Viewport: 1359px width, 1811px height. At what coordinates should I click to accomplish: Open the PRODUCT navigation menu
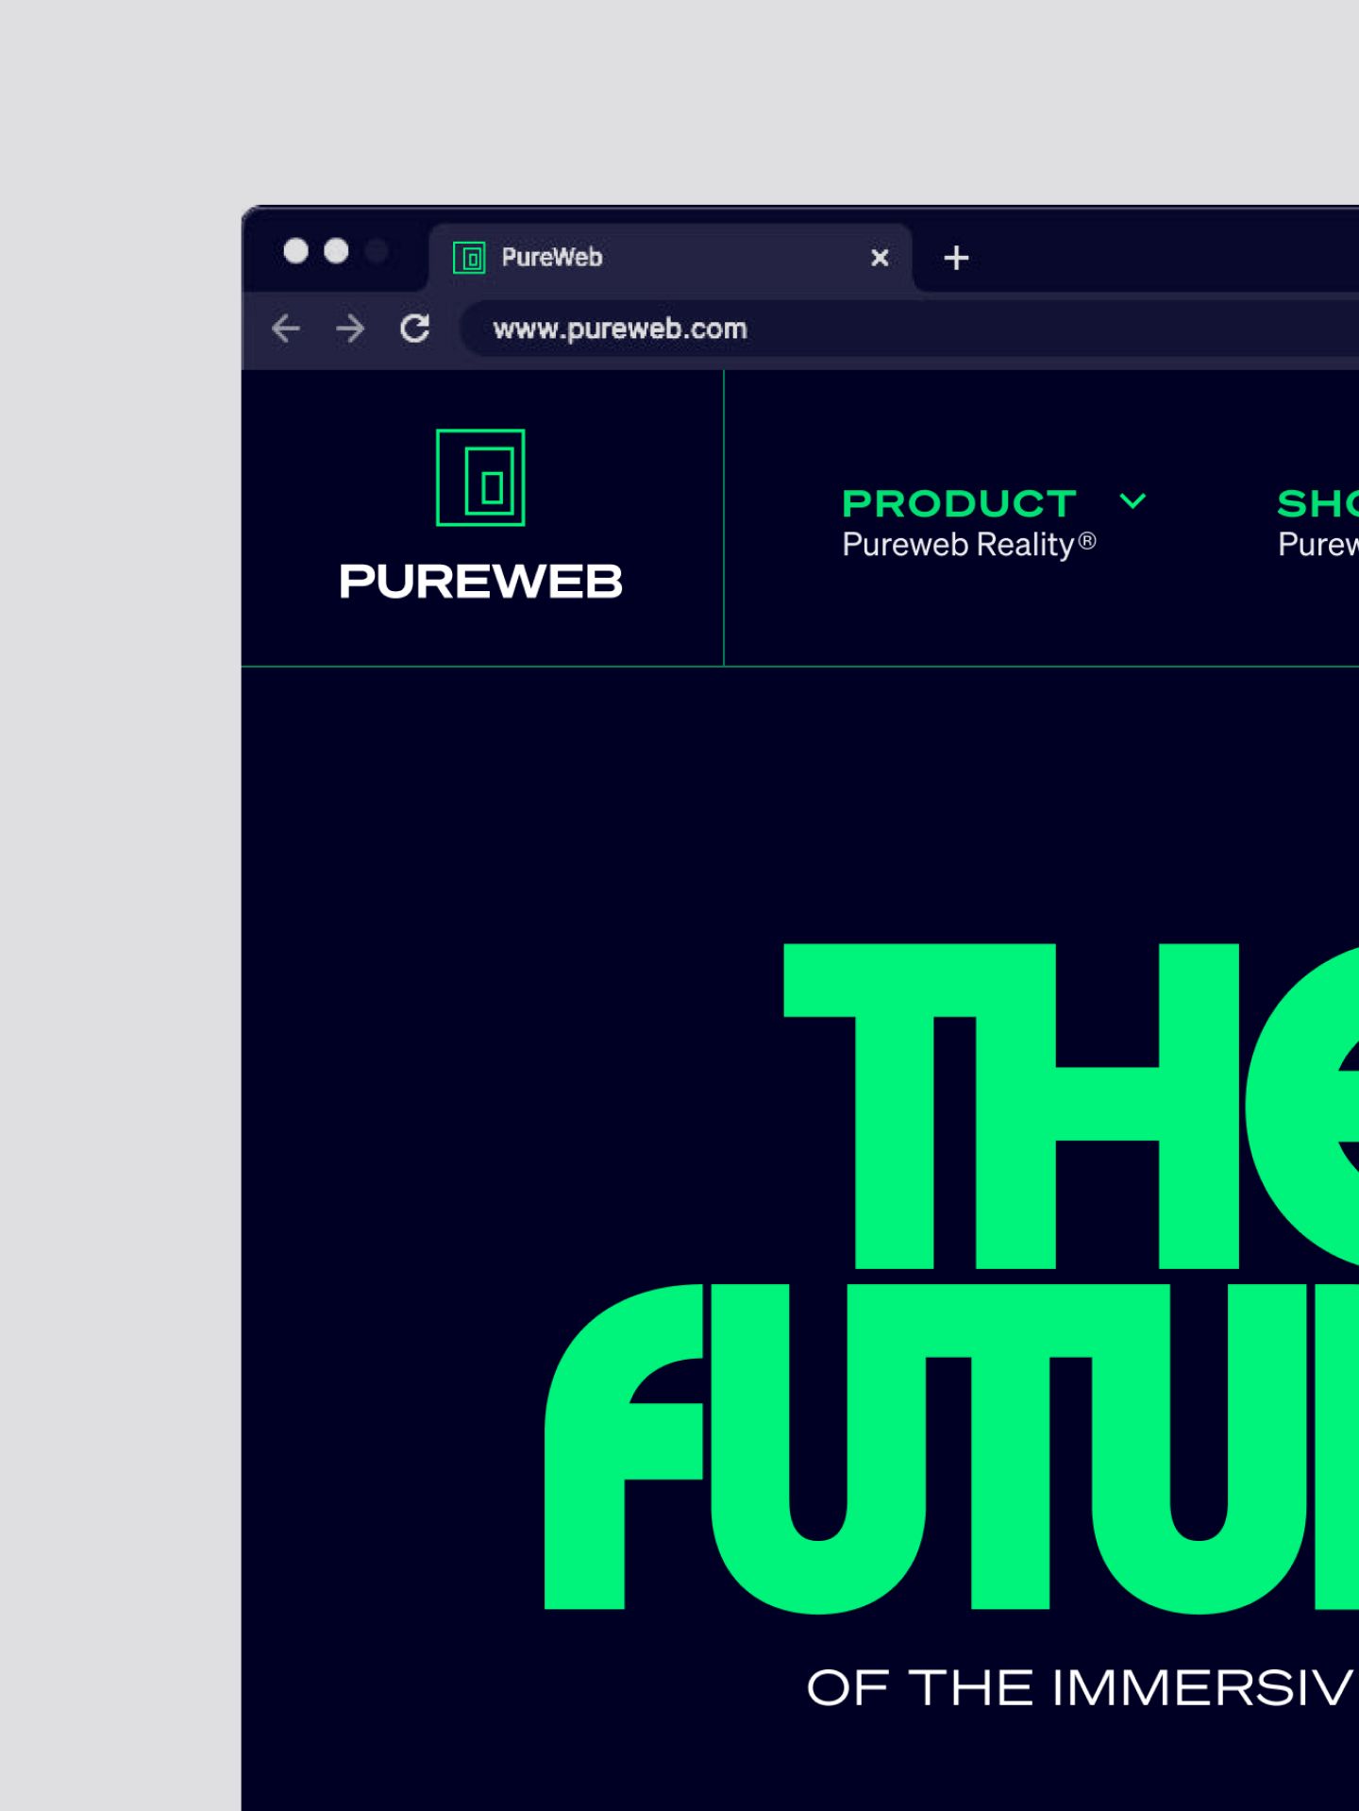pyautogui.click(x=959, y=503)
